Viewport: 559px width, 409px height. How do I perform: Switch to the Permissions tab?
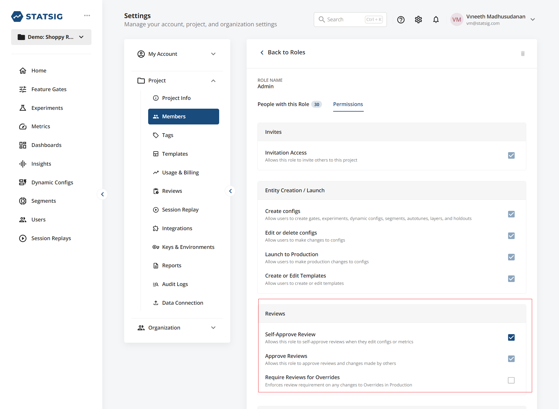coord(348,104)
